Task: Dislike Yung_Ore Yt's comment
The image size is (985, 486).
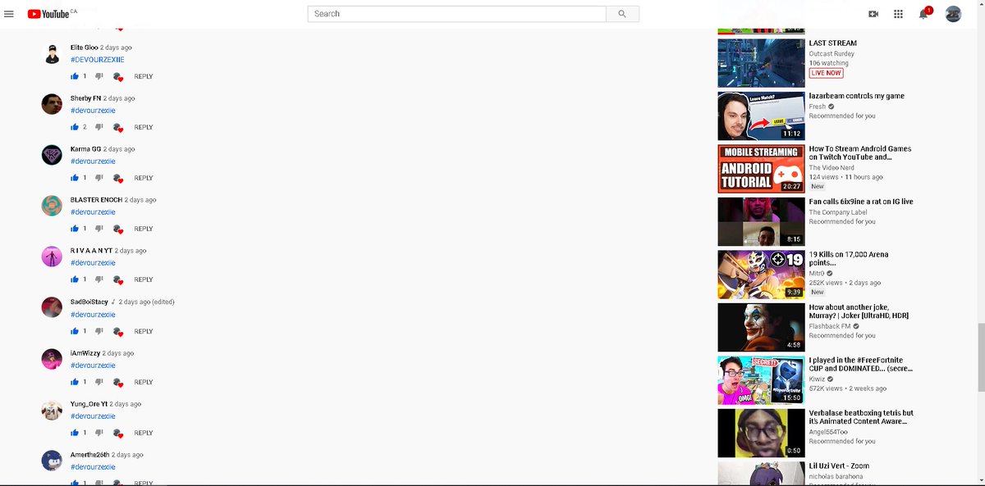Action: click(x=98, y=433)
